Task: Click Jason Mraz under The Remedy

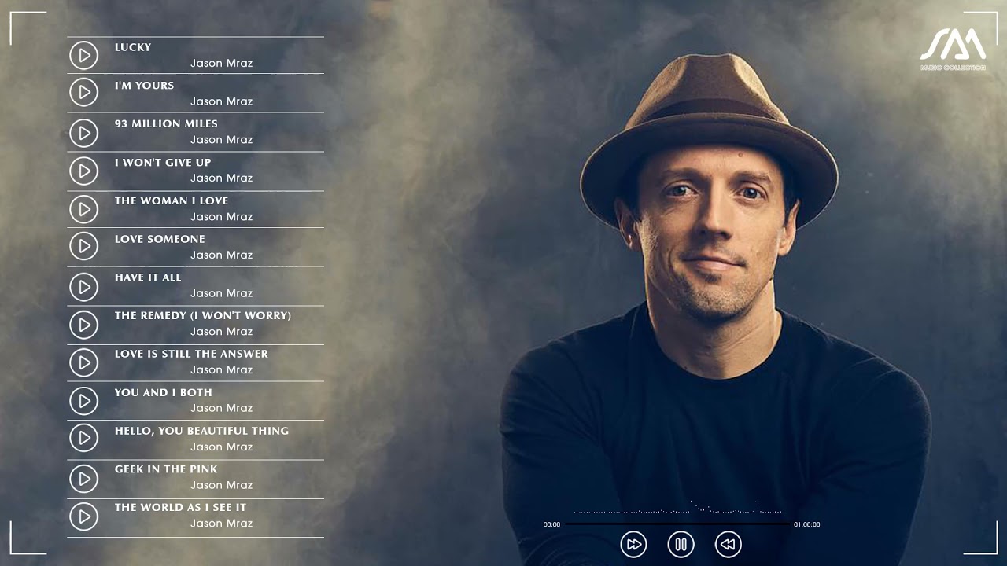Action: (221, 331)
